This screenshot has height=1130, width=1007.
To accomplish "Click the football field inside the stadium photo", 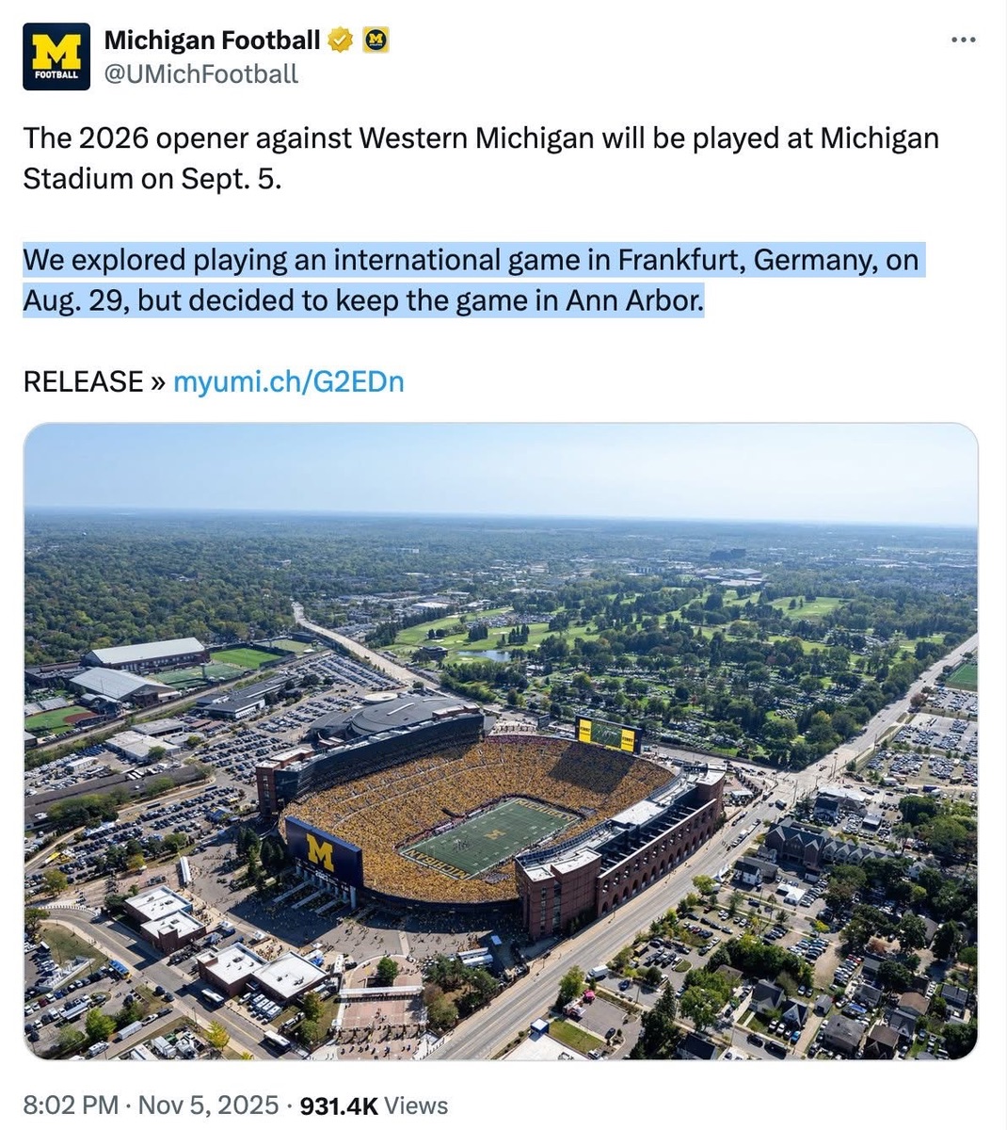I will (x=491, y=834).
